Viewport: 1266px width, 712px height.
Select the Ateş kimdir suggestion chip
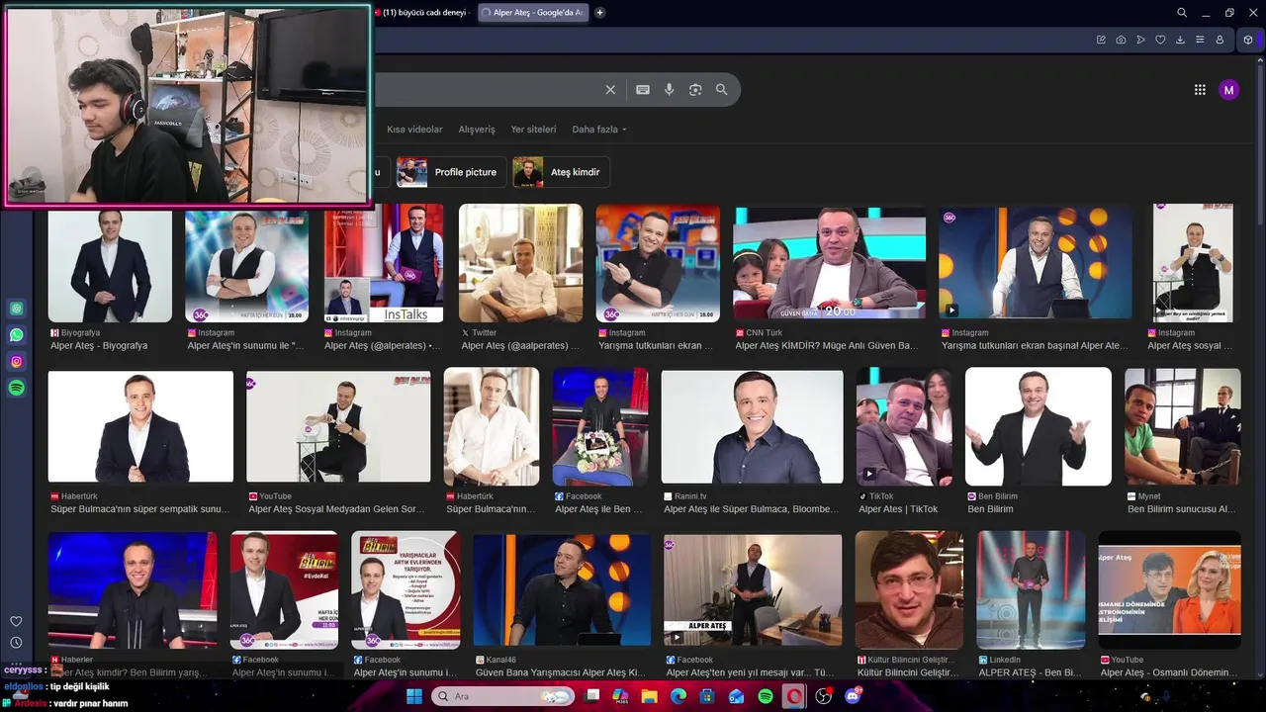click(x=561, y=172)
